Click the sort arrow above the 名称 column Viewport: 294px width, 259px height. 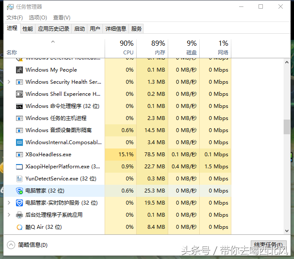point(53,41)
